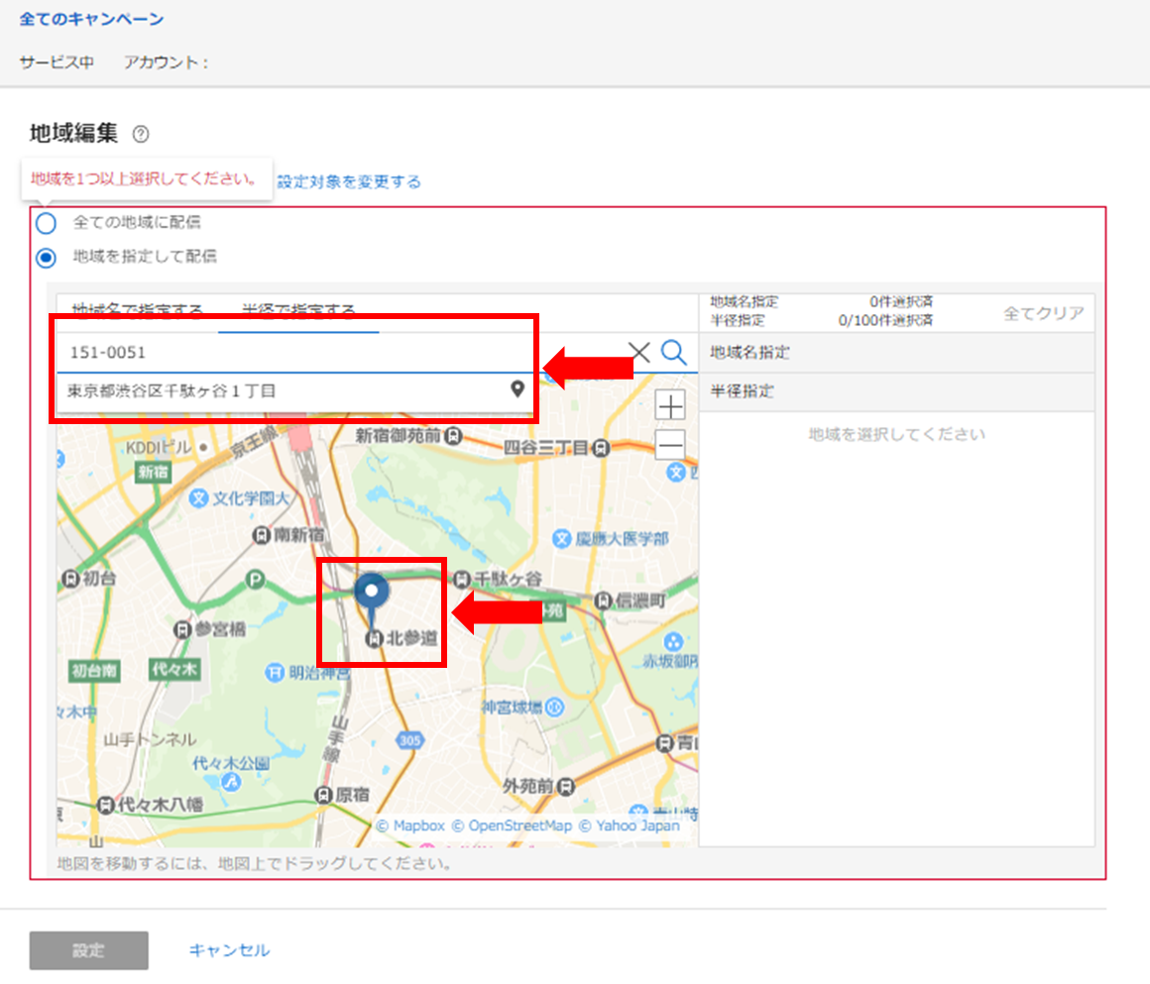
Task: Switch to 半径で指定する tab
Action: [x=298, y=311]
